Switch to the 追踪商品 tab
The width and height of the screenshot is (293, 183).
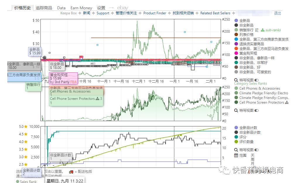(44, 8)
